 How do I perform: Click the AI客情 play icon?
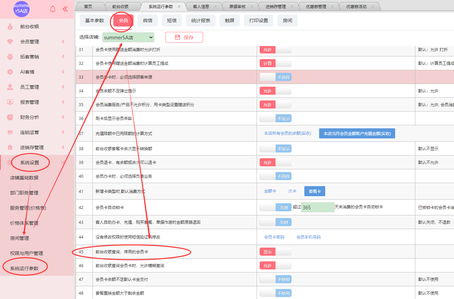click(x=10, y=72)
